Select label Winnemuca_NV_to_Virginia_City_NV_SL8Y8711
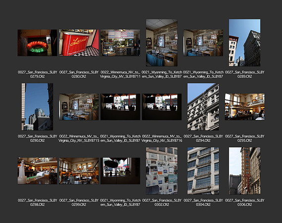The height and width of the screenshot is (223, 282). [120, 74]
